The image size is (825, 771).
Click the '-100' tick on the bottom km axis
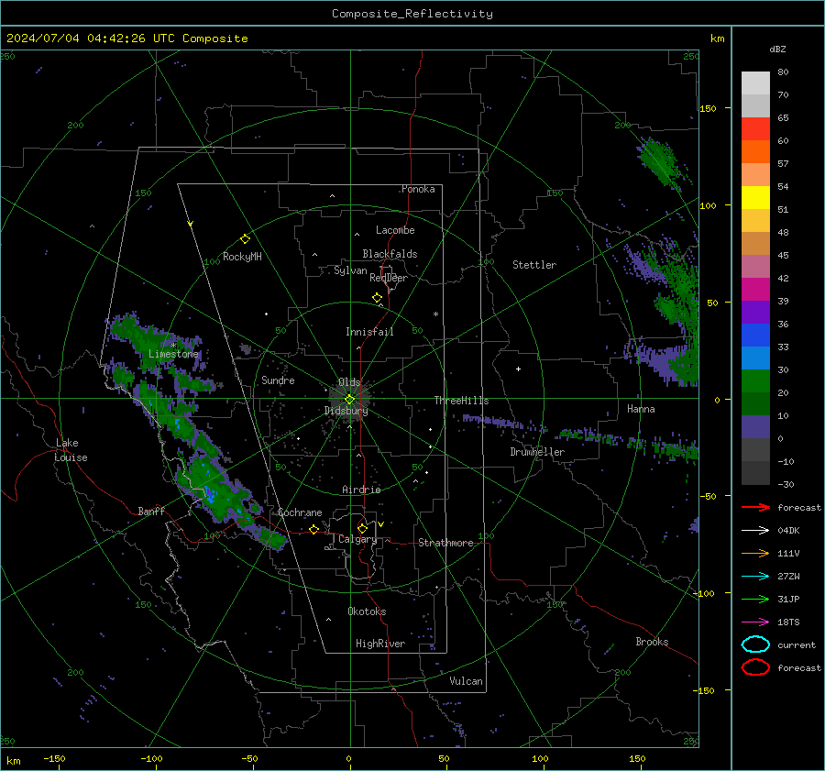pyautogui.click(x=151, y=758)
